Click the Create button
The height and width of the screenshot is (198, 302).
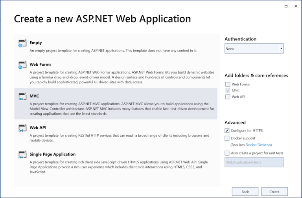pyautogui.click(x=274, y=192)
